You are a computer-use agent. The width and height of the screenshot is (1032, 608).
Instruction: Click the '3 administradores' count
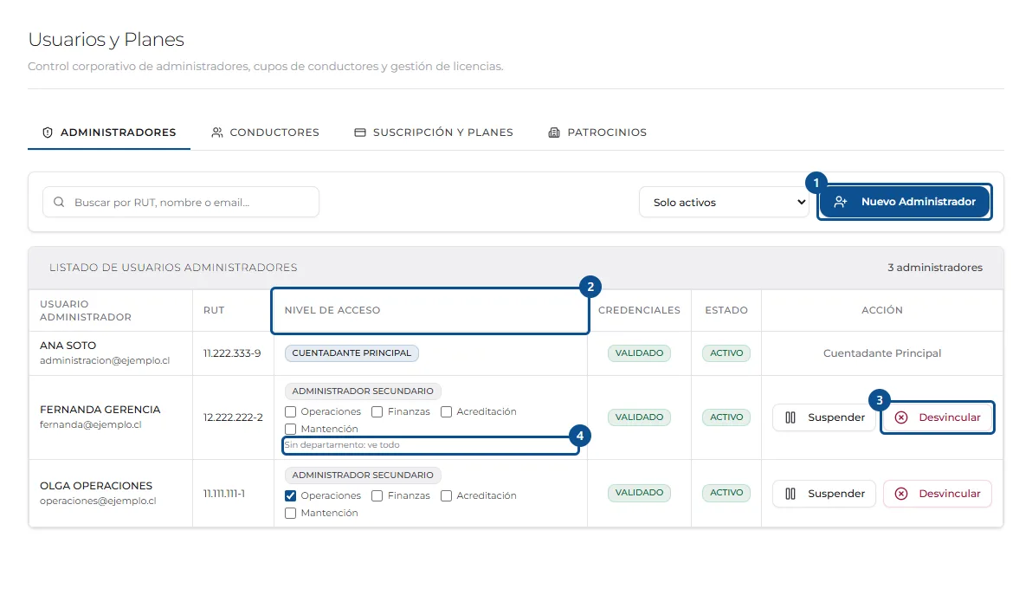pos(934,268)
